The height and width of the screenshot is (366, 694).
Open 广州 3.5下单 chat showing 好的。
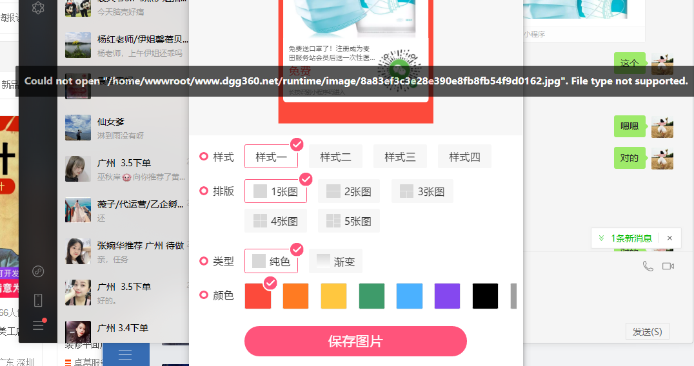tap(123, 293)
